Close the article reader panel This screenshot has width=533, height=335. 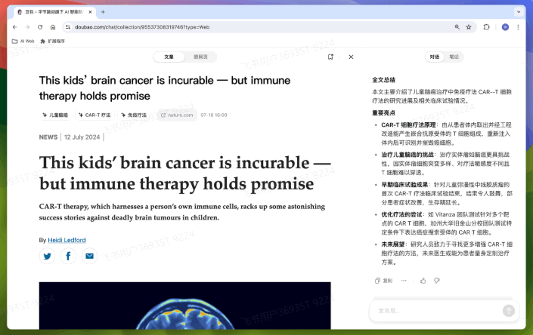[x=351, y=57]
